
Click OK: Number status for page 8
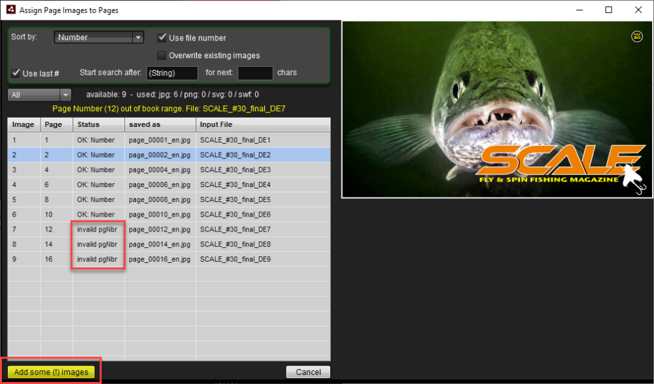[x=99, y=200]
